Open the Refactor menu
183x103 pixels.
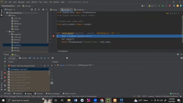tap(35, 2)
